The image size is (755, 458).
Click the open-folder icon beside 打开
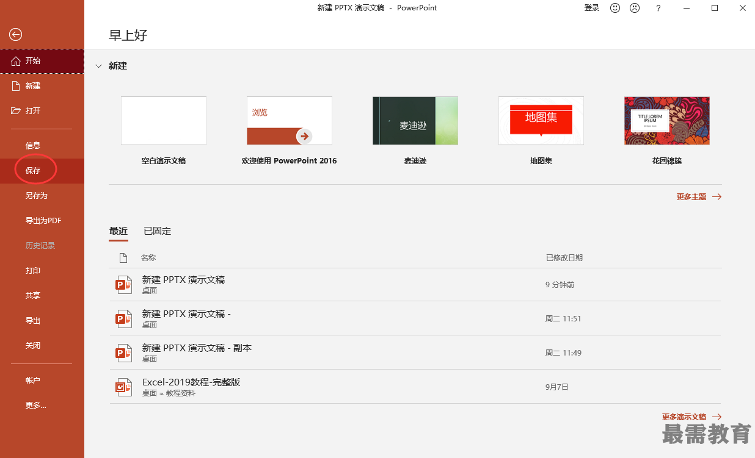tap(16, 111)
